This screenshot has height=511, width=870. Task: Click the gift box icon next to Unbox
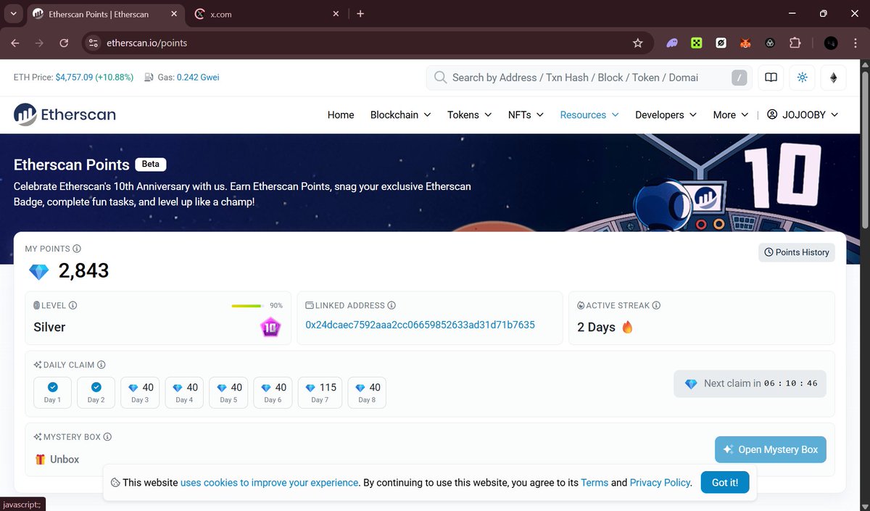coord(38,459)
